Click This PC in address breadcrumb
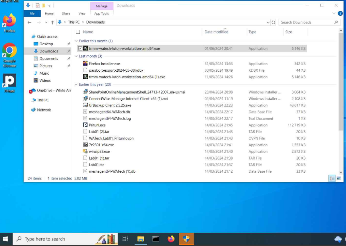Screen dimensions: 346x246 (74, 22)
